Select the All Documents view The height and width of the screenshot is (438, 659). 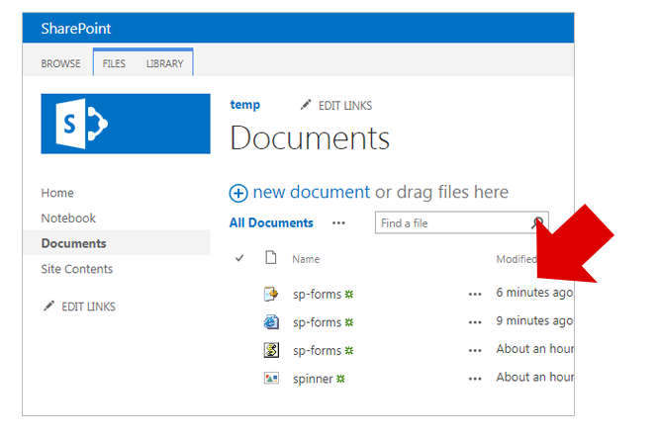pyautogui.click(x=271, y=222)
